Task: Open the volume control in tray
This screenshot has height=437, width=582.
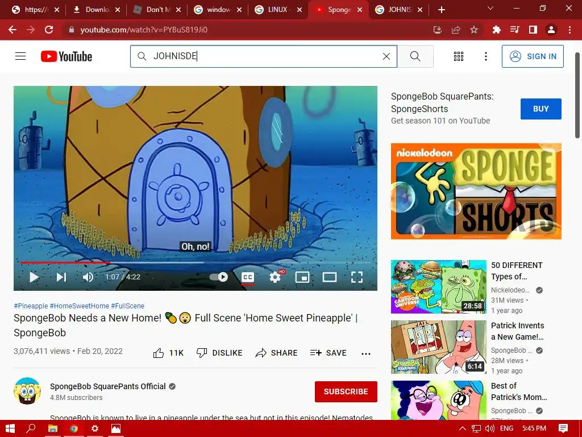Action: [x=489, y=428]
